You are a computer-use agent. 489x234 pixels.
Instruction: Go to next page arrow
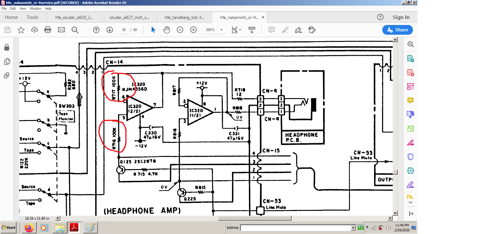110,30
